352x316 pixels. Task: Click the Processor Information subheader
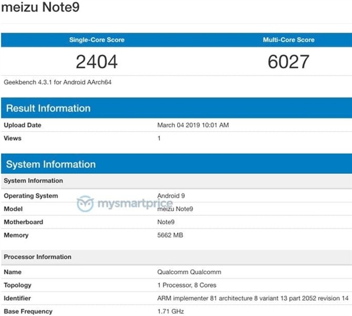tap(37, 257)
